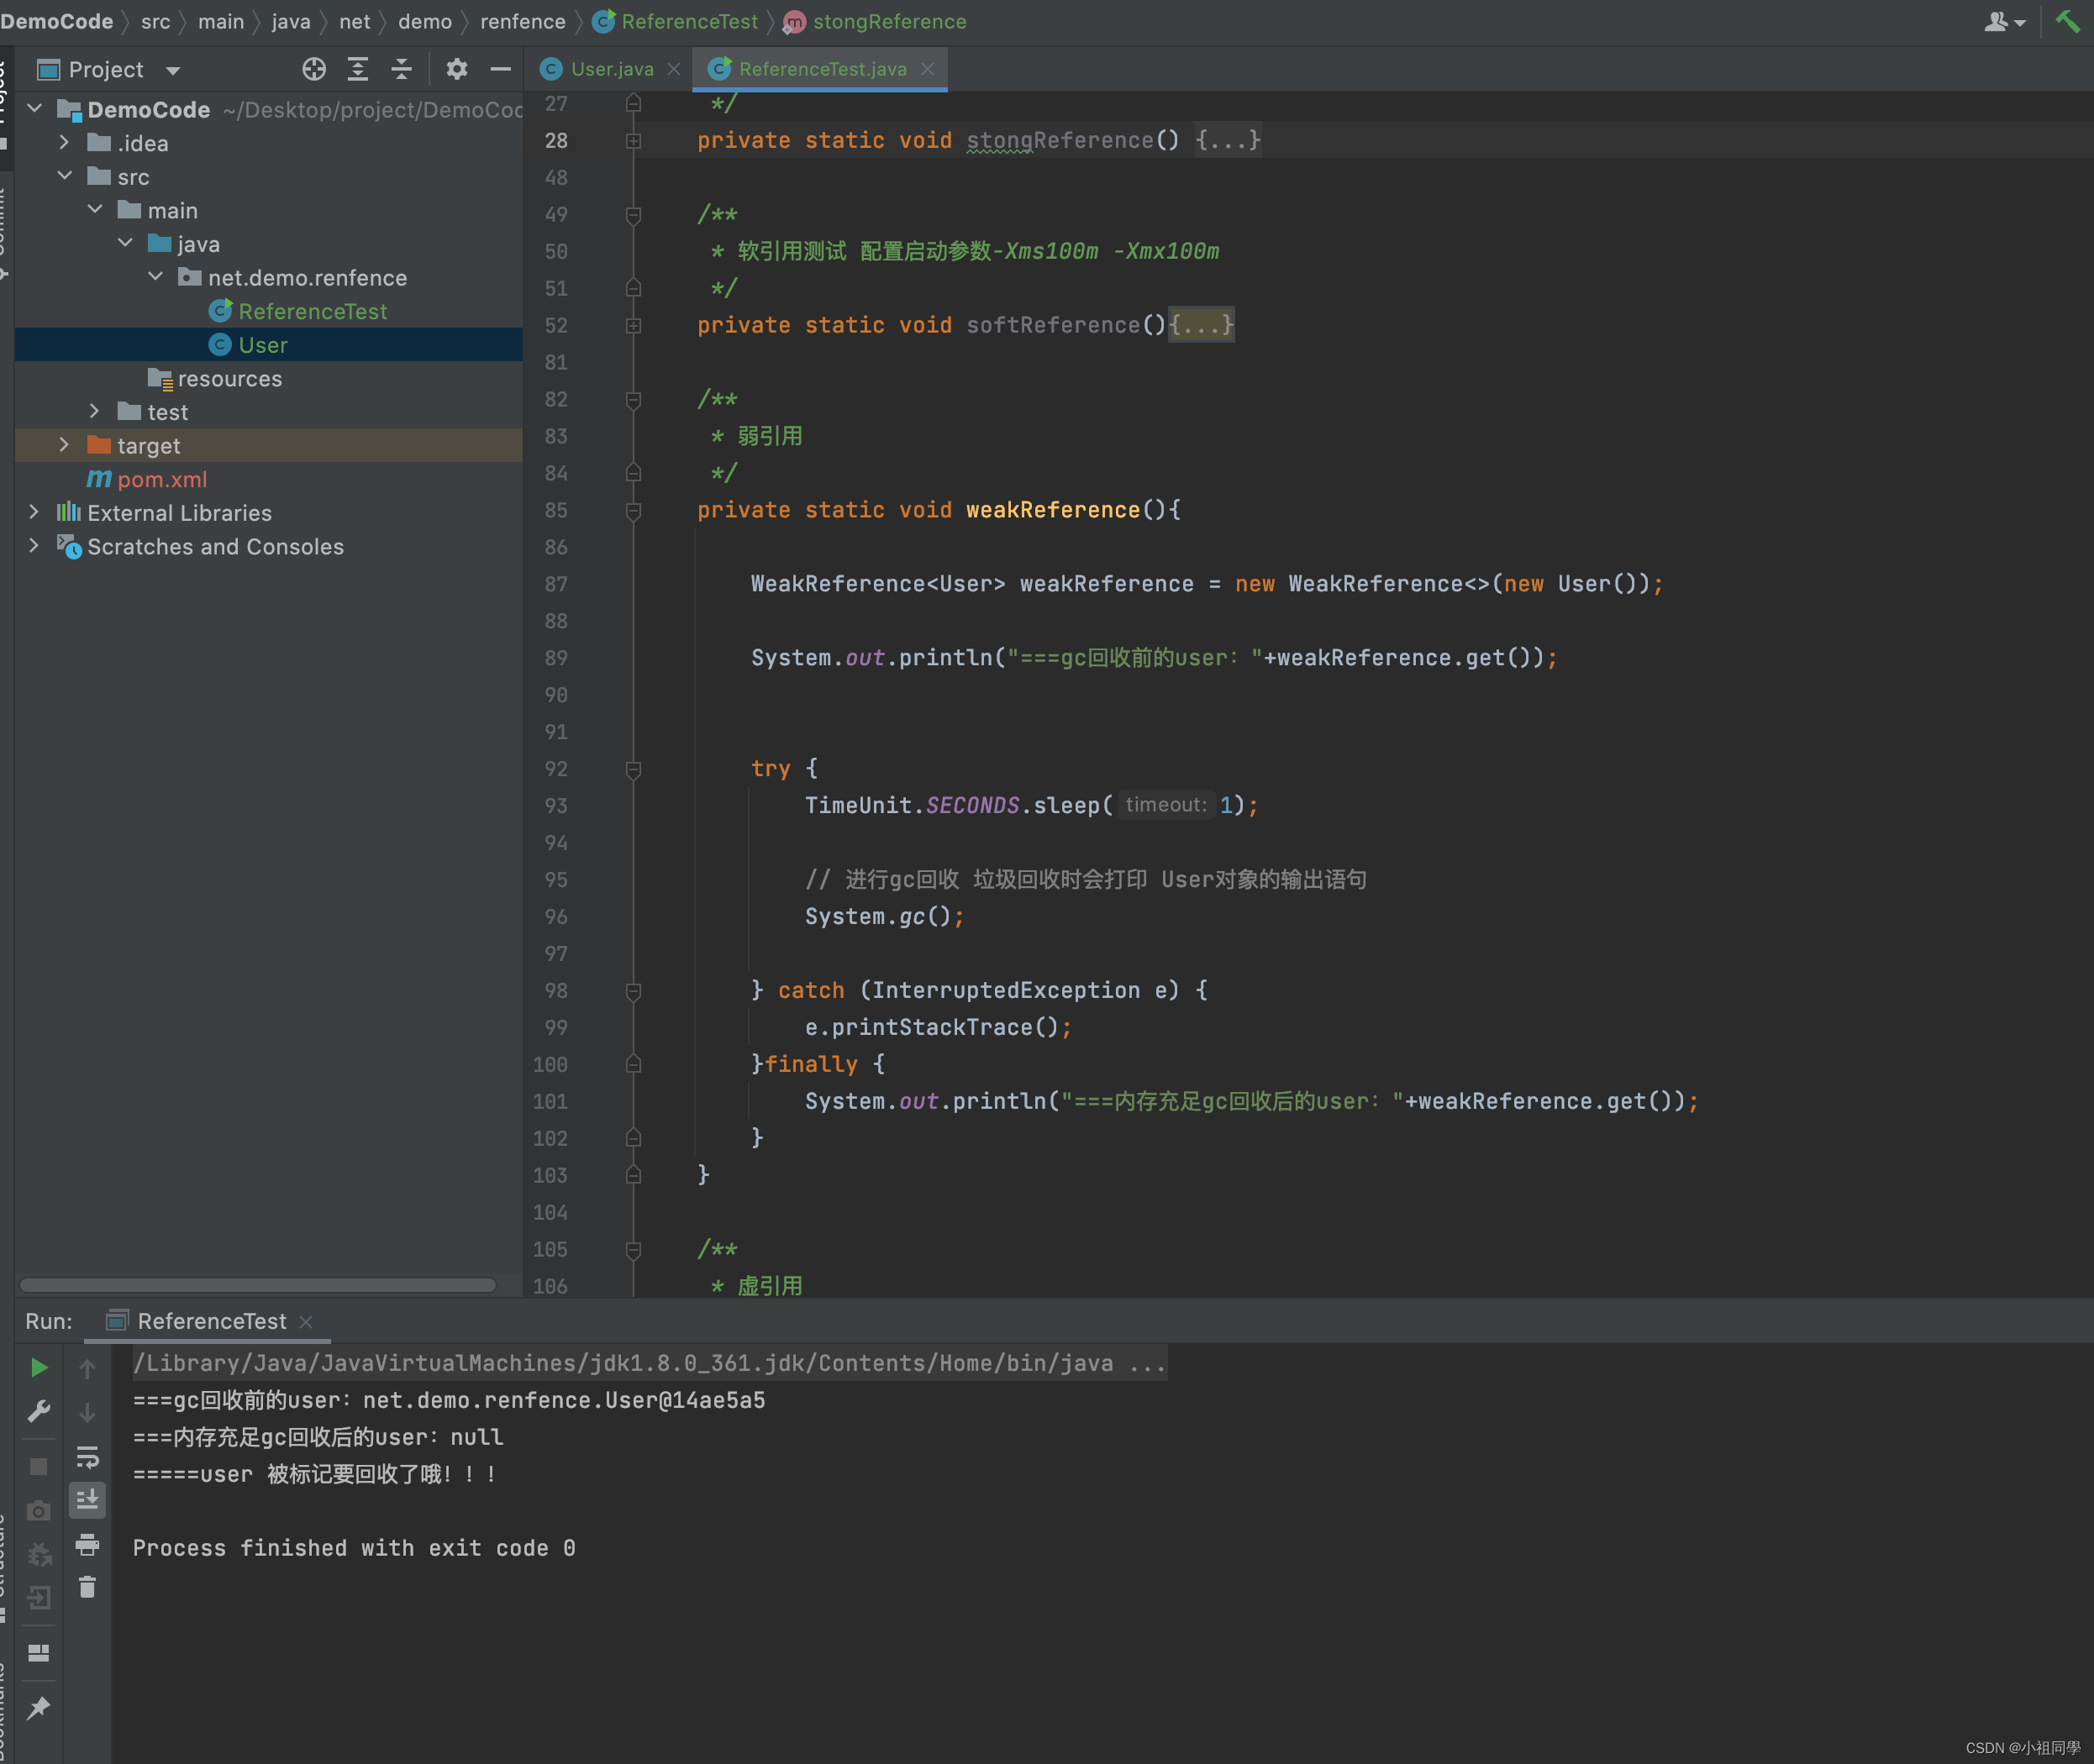Click the Build project hammer icon
Screen dimensions: 2094x1764
coord(2067,21)
